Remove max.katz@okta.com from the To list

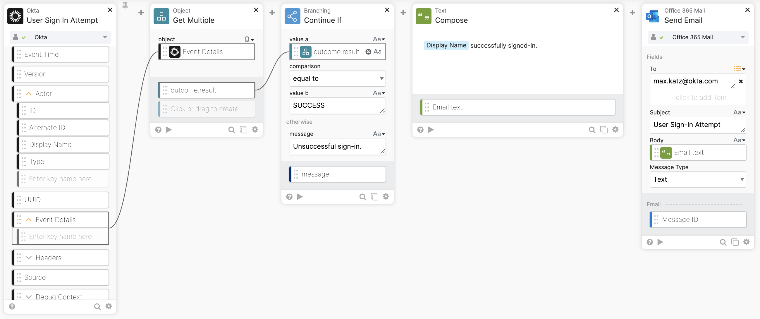pyautogui.click(x=740, y=81)
